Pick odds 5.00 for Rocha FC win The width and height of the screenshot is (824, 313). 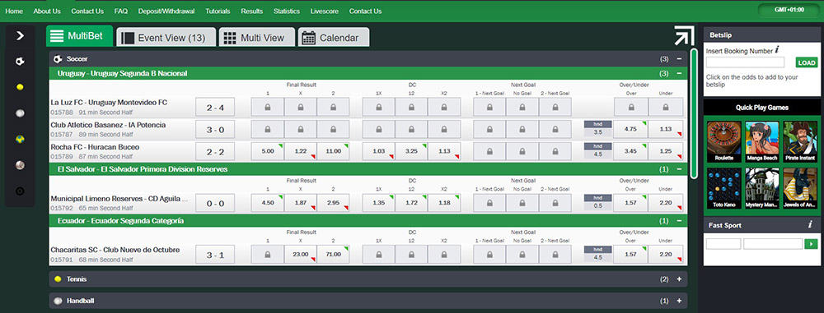point(268,151)
